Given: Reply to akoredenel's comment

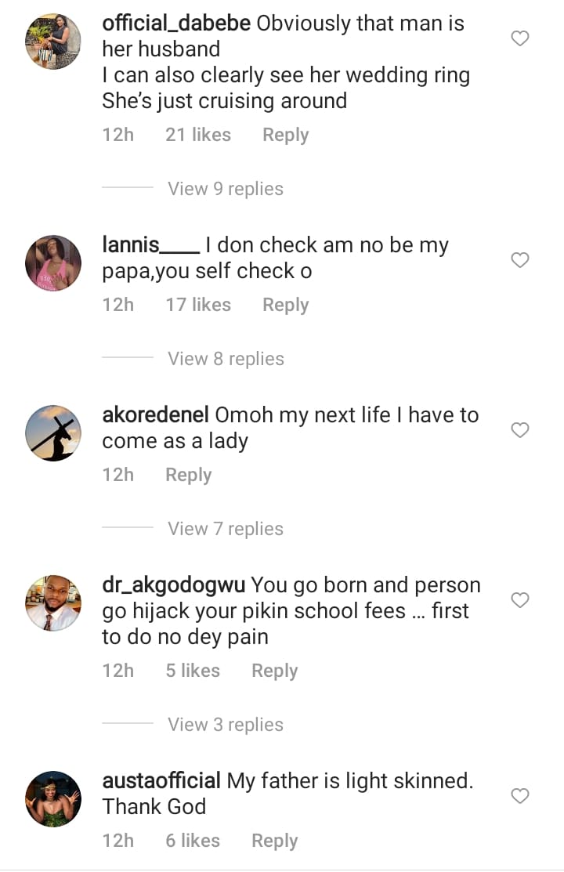Looking at the screenshot, I should pos(188,475).
